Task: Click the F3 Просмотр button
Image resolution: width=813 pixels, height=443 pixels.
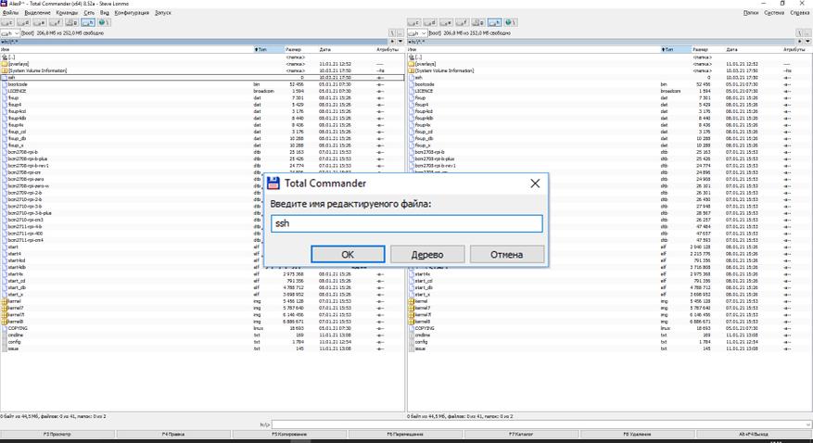Action: (57, 434)
